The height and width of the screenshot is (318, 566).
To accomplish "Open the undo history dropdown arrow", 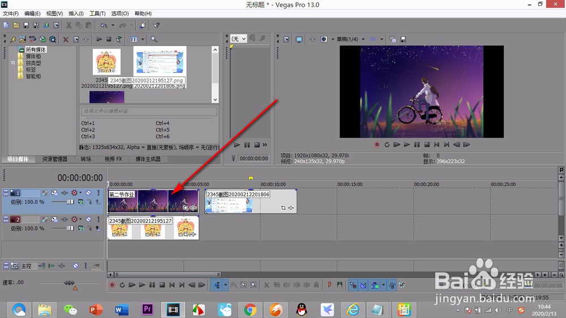I will click(x=113, y=25).
